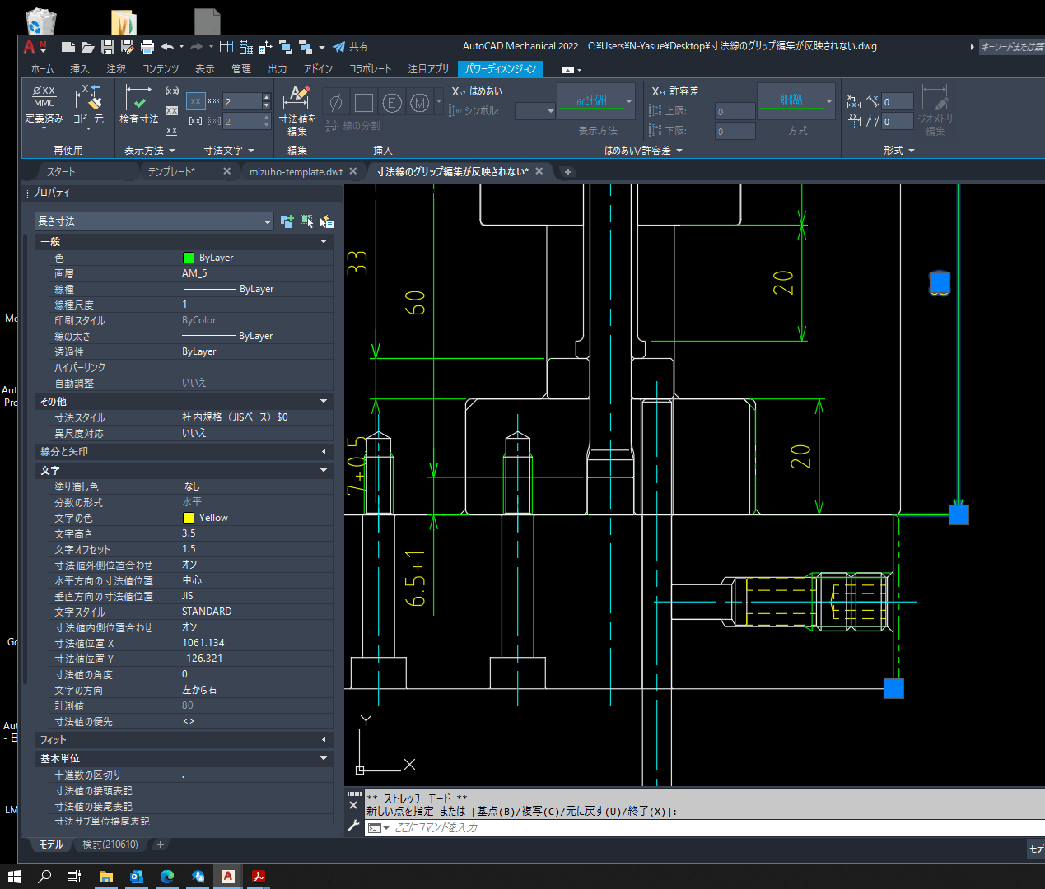
Task: Click the Plot printer icon
Action: click(x=147, y=47)
